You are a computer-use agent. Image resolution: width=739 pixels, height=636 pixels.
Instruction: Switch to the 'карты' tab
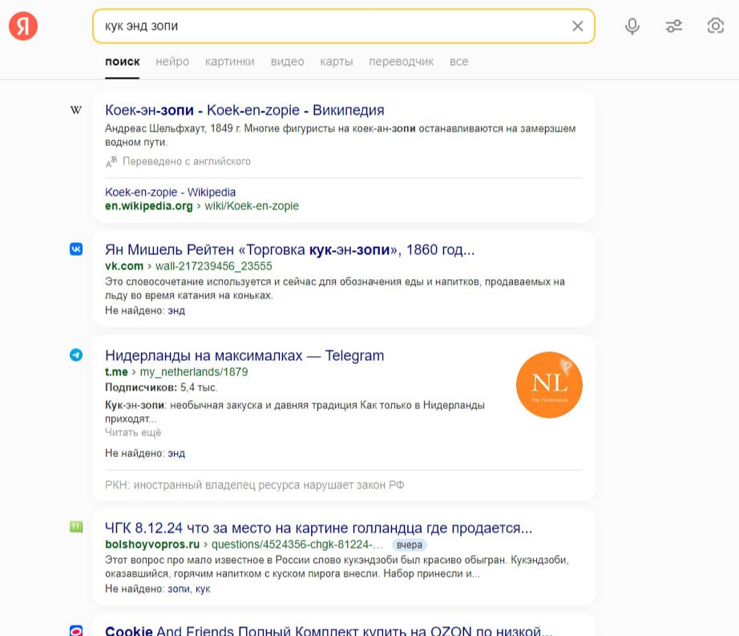337,62
